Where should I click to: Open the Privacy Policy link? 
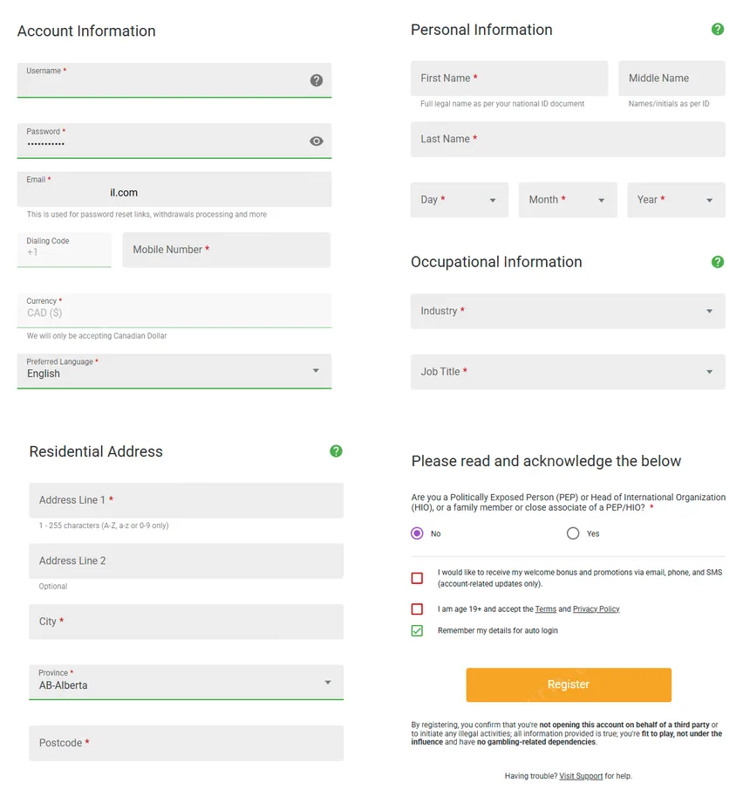(x=596, y=608)
